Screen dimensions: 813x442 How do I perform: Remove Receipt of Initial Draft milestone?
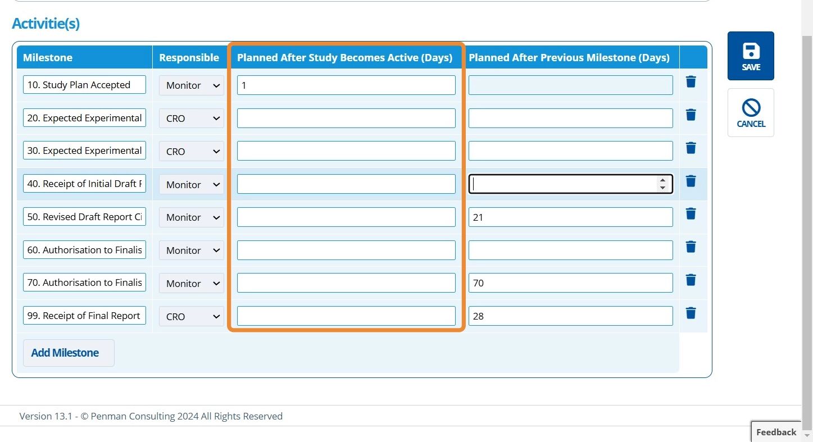[x=691, y=181]
